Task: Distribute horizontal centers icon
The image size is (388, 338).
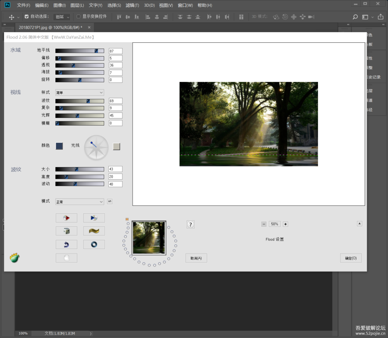Action: coord(218,17)
